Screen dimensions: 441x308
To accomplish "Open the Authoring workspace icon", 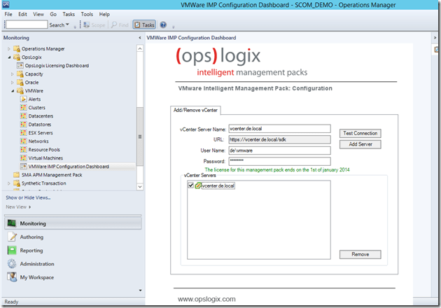I will tap(11, 237).
